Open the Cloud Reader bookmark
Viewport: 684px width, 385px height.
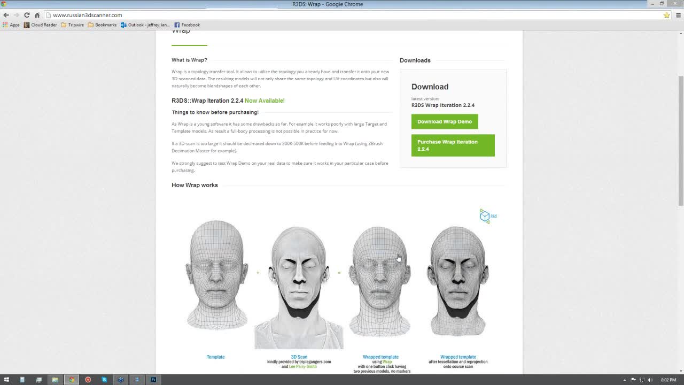[41, 25]
